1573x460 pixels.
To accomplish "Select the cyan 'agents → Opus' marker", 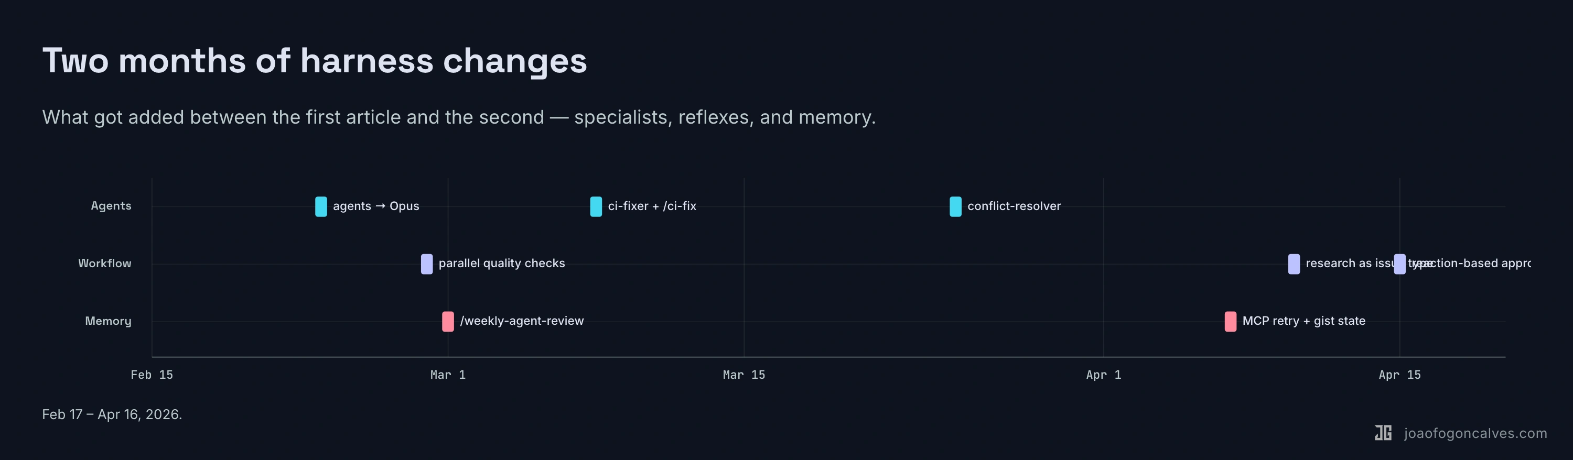I will pyautogui.click(x=320, y=207).
